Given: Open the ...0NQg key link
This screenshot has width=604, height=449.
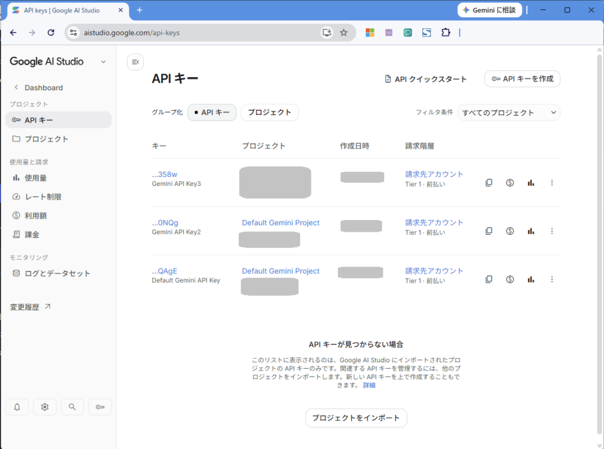Looking at the screenshot, I should click(x=165, y=222).
